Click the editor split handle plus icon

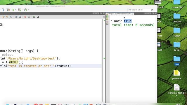[x=104, y=17]
